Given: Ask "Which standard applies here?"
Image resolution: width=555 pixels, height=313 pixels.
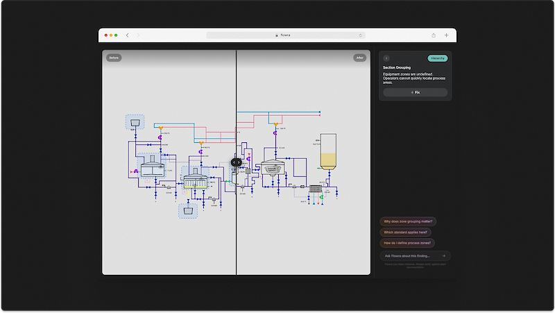Looking at the screenshot, I should click(405, 232).
